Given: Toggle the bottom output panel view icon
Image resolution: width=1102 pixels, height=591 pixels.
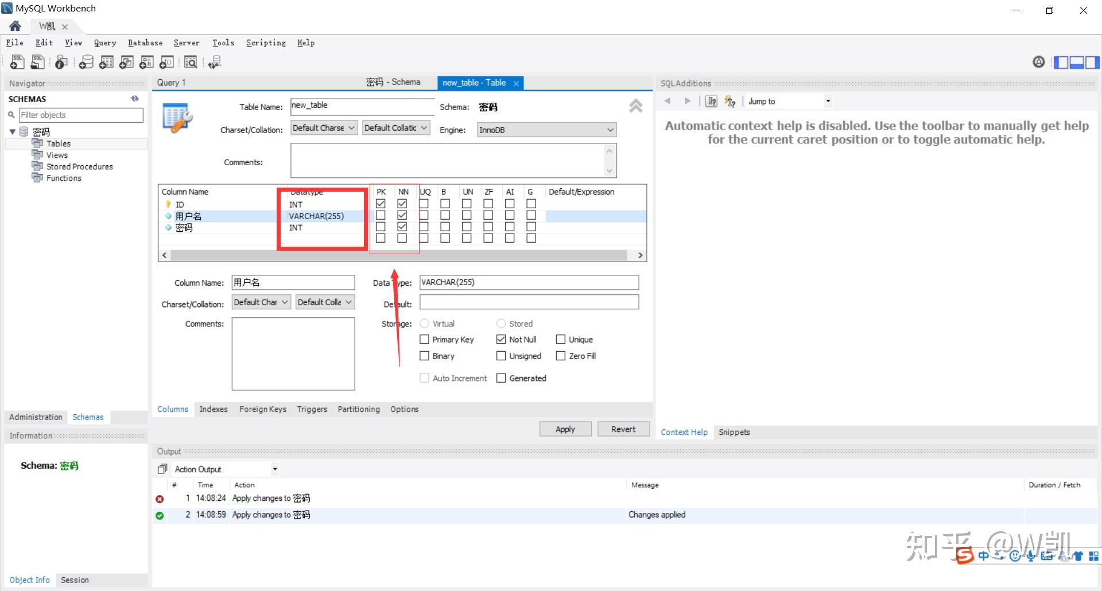Looking at the screenshot, I should pyautogui.click(x=1077, y=62).
